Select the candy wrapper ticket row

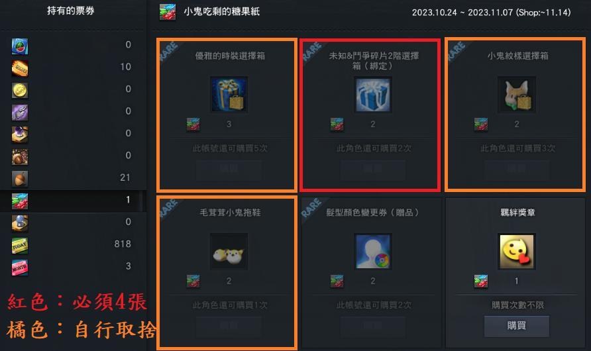(x=72, y=201)
